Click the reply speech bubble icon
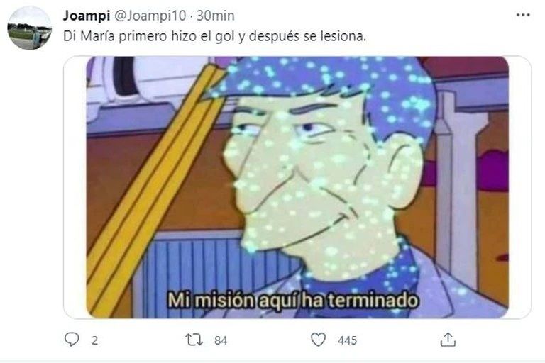This screenshot has height=363, width=545. 72,340
